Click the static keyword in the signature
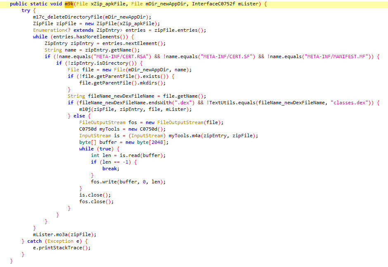 point(39,4)
